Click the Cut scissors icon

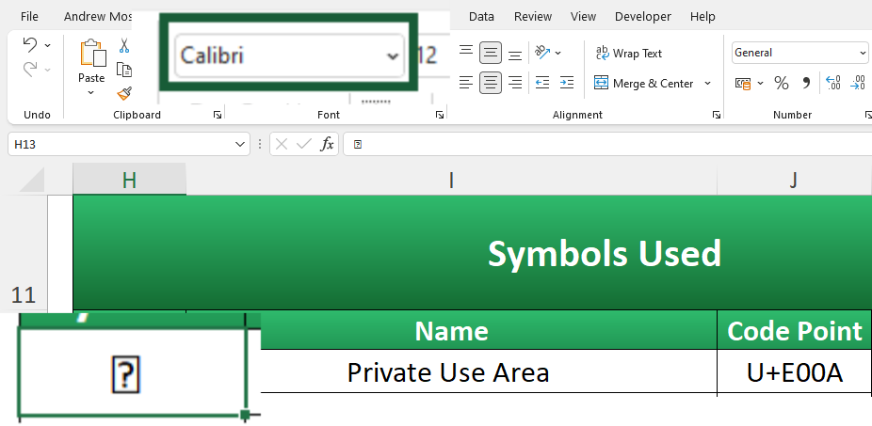point(124,45)
